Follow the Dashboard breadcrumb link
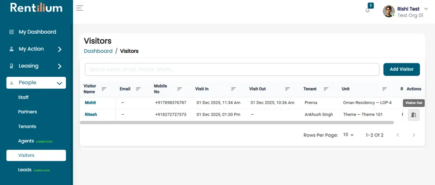Image resolution: width=435 pixels, height=185 pixels. pos(98,51)
